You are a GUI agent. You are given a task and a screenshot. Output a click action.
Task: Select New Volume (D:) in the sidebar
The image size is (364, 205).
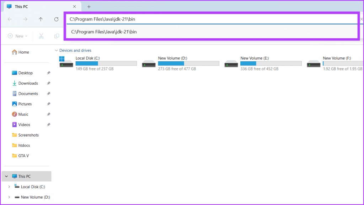point(32,197)
